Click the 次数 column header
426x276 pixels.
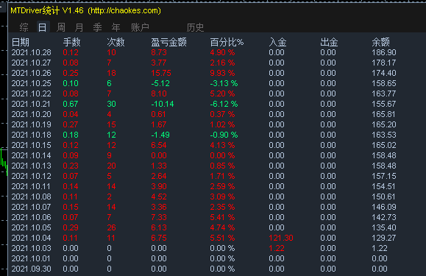click(x=116, y=42)
